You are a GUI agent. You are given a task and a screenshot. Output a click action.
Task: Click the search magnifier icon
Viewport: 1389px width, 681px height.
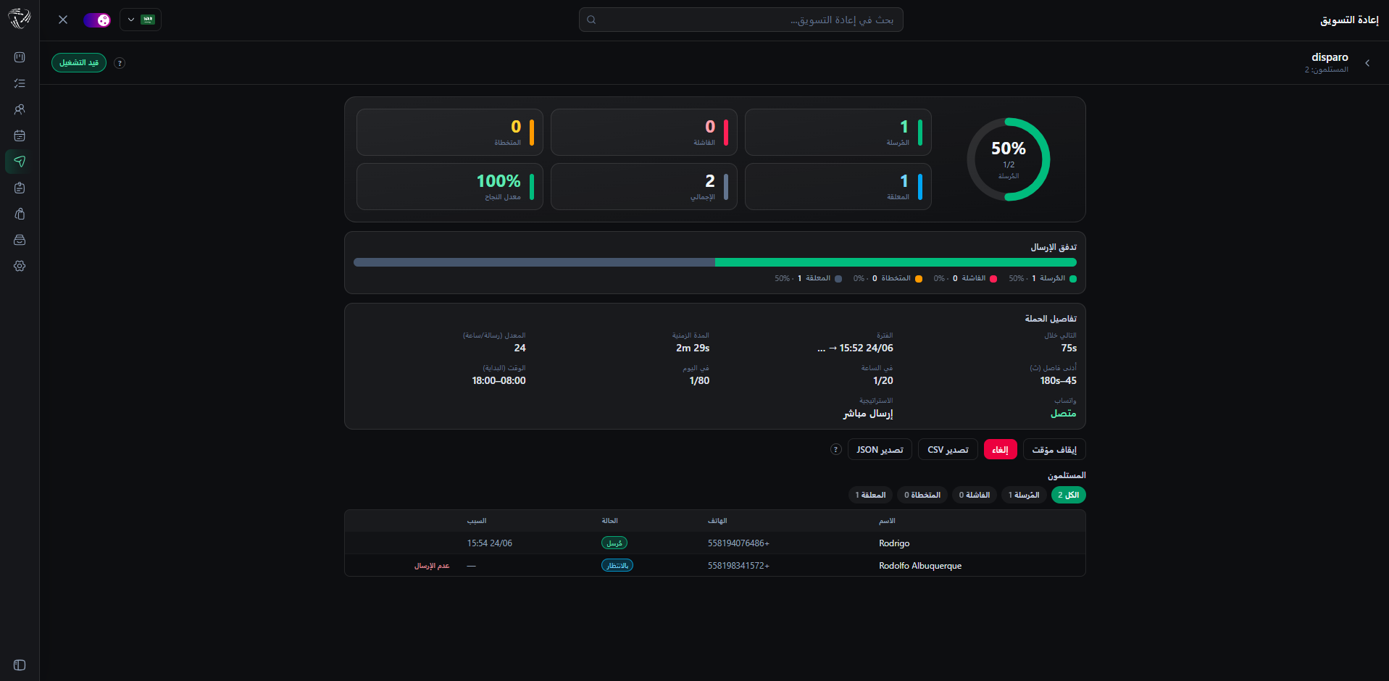pos(591,20)
